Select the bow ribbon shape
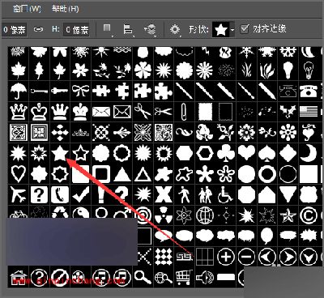 (80, 91)
